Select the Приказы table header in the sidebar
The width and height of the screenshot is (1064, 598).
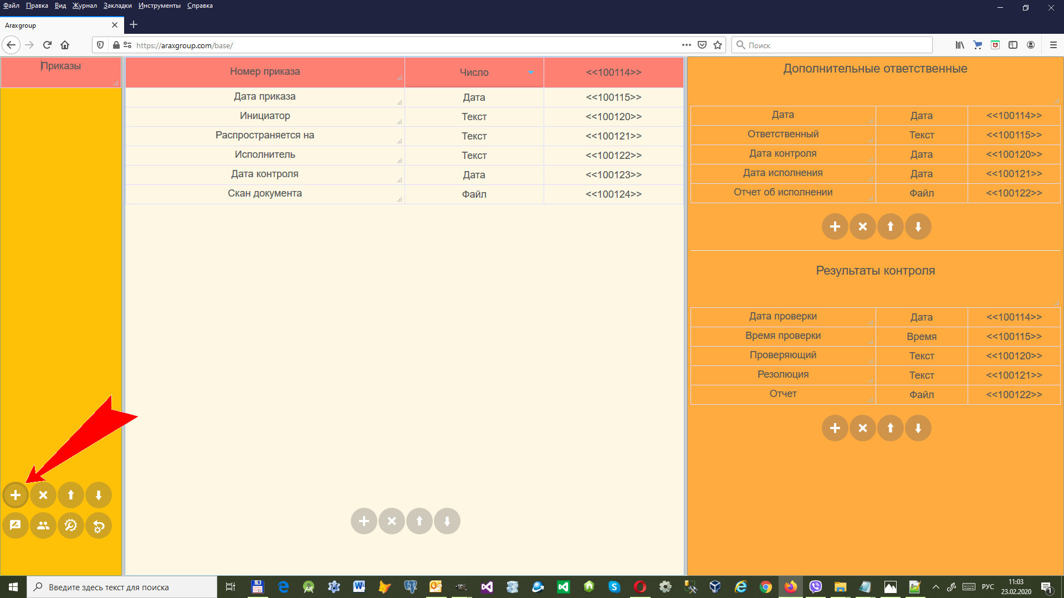[x=61, y=66]
